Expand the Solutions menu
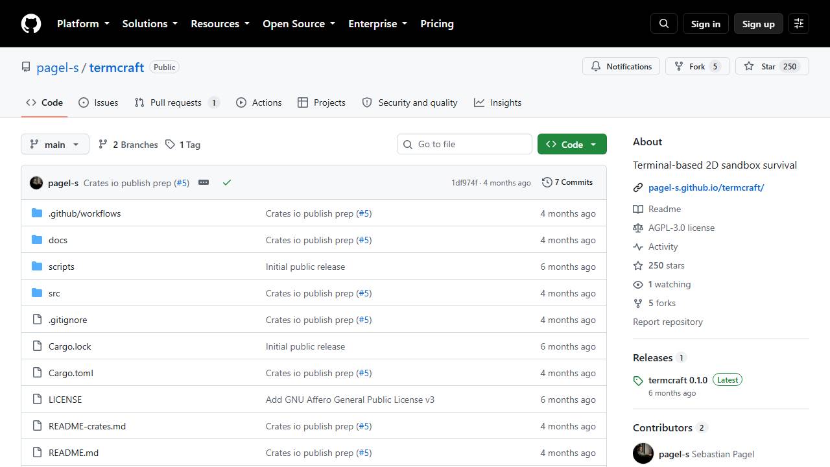The image size is (830, 467). (x=150, y=23)
